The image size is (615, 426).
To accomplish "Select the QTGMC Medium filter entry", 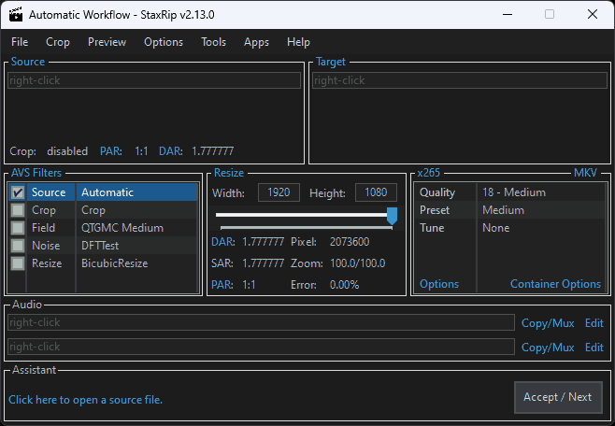I will click(x=122, y=228).
